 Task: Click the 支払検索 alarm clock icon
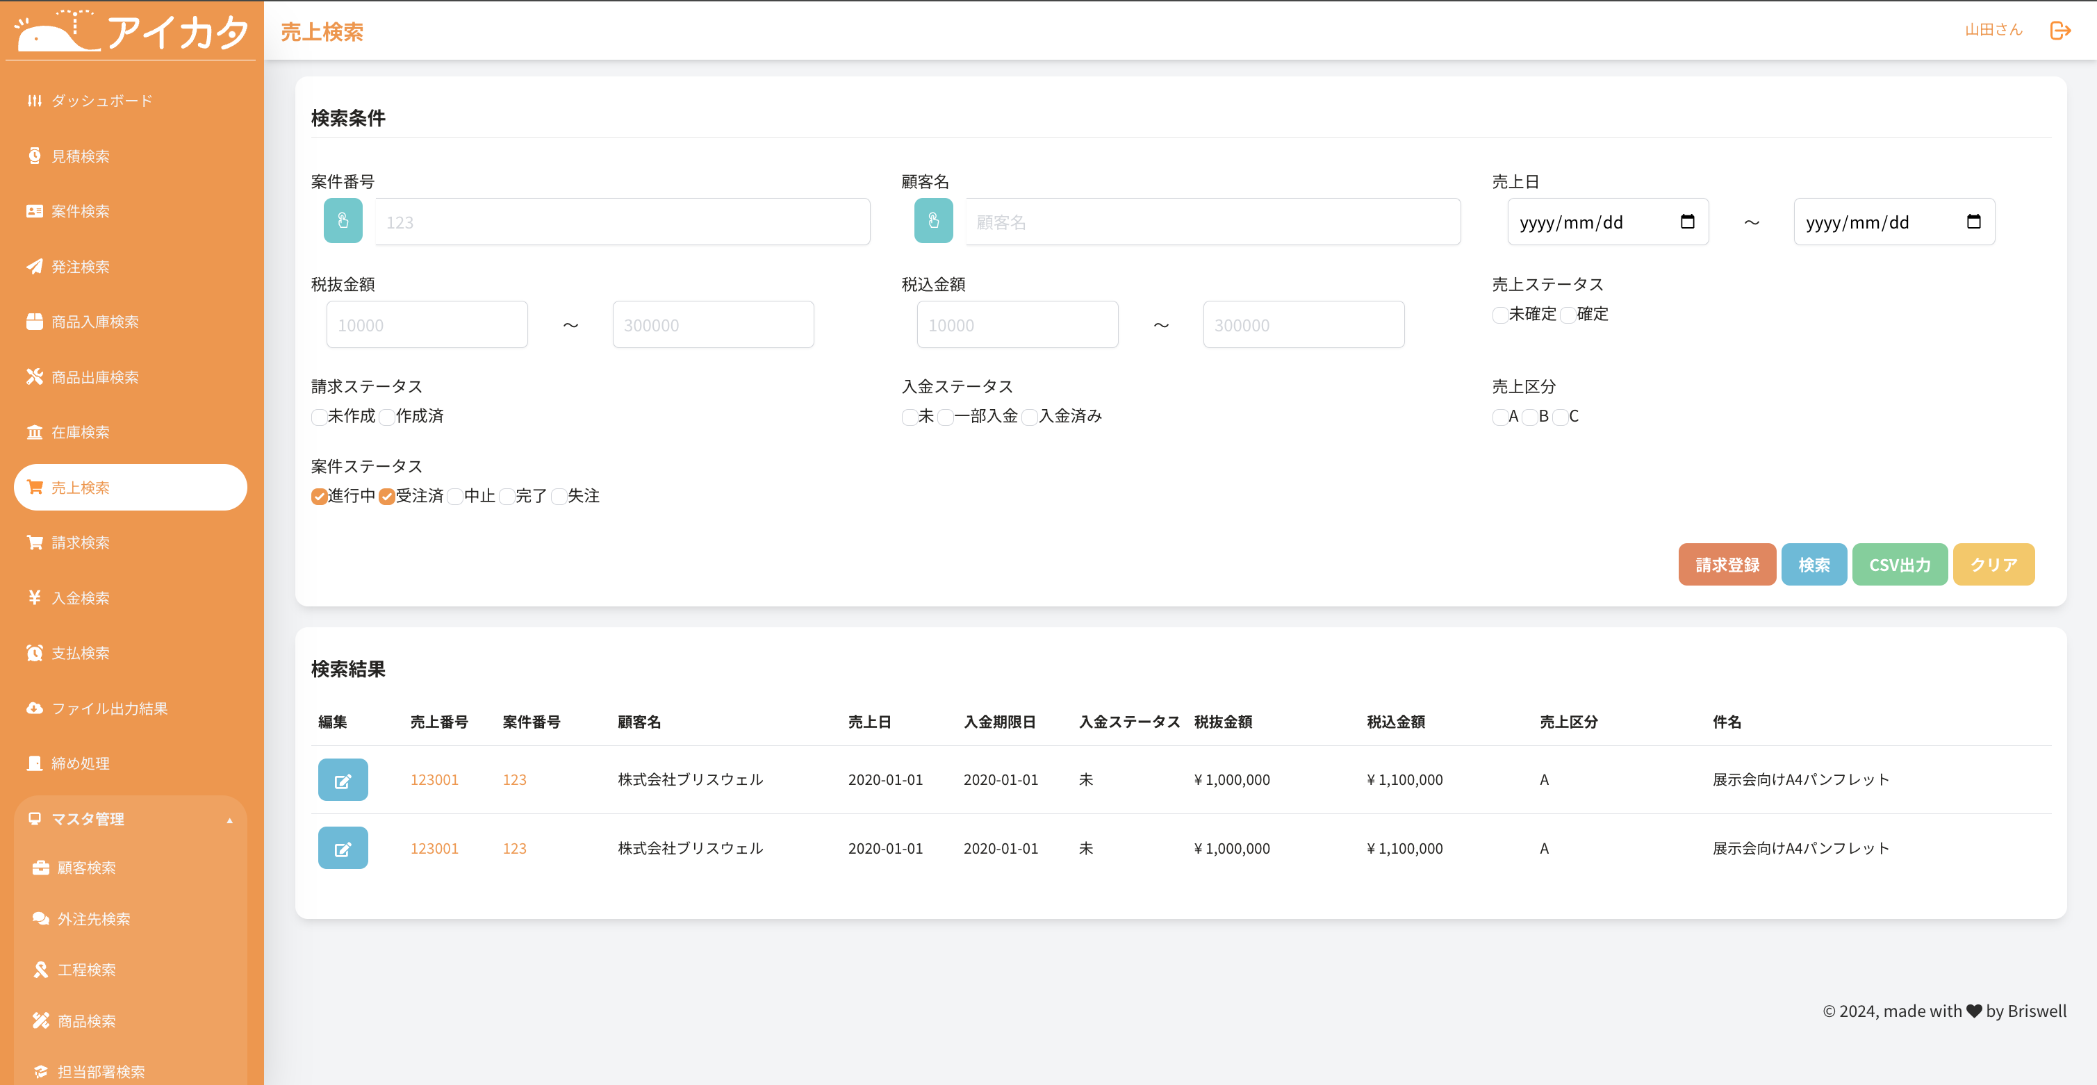34,653
